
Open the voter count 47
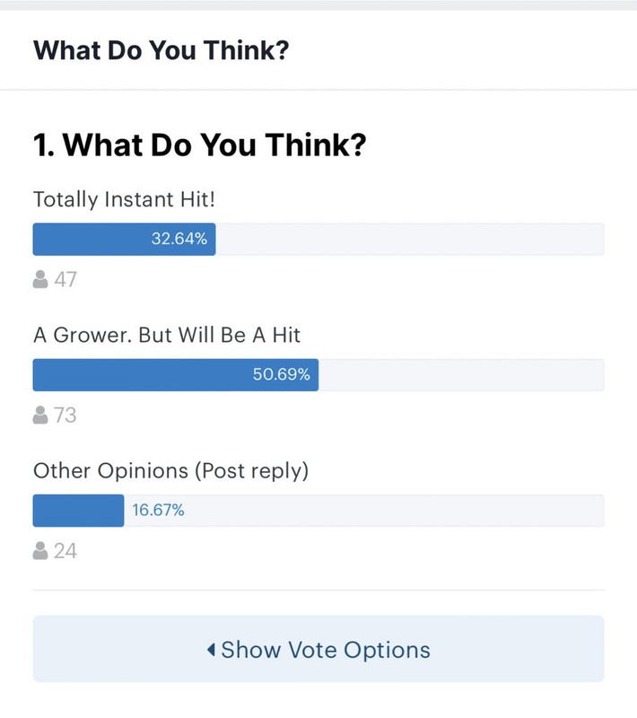(65, 279)
